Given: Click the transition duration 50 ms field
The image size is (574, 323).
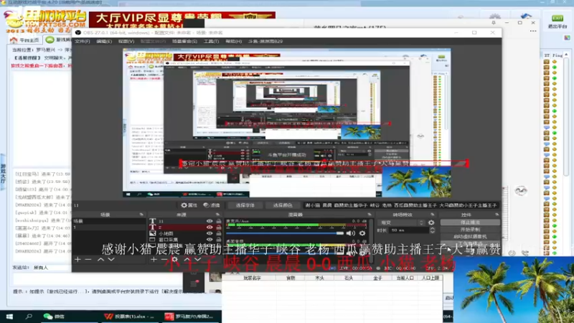Looking at the screenshot, I should click(x=408, y=230).
